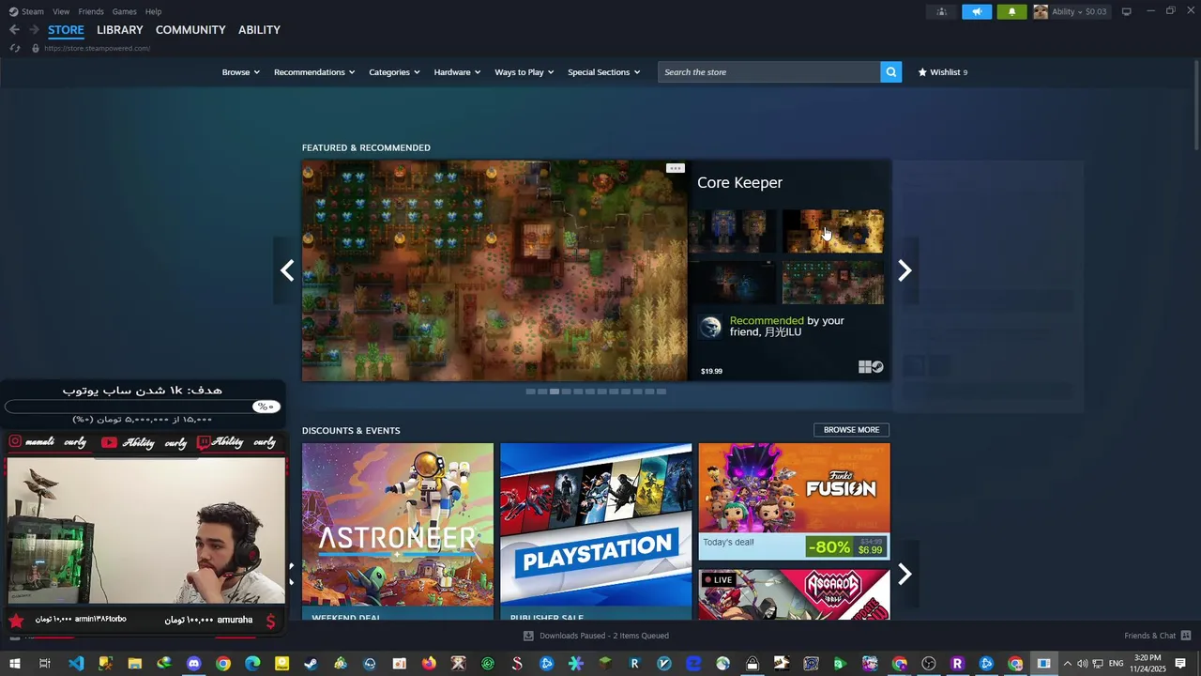Focus the Search the store field
The image size is (1201, 676).
coord(769,72)
